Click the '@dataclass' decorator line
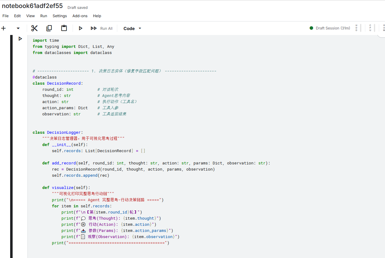Screen dimensions: 385x258 [x=45, y=77]
